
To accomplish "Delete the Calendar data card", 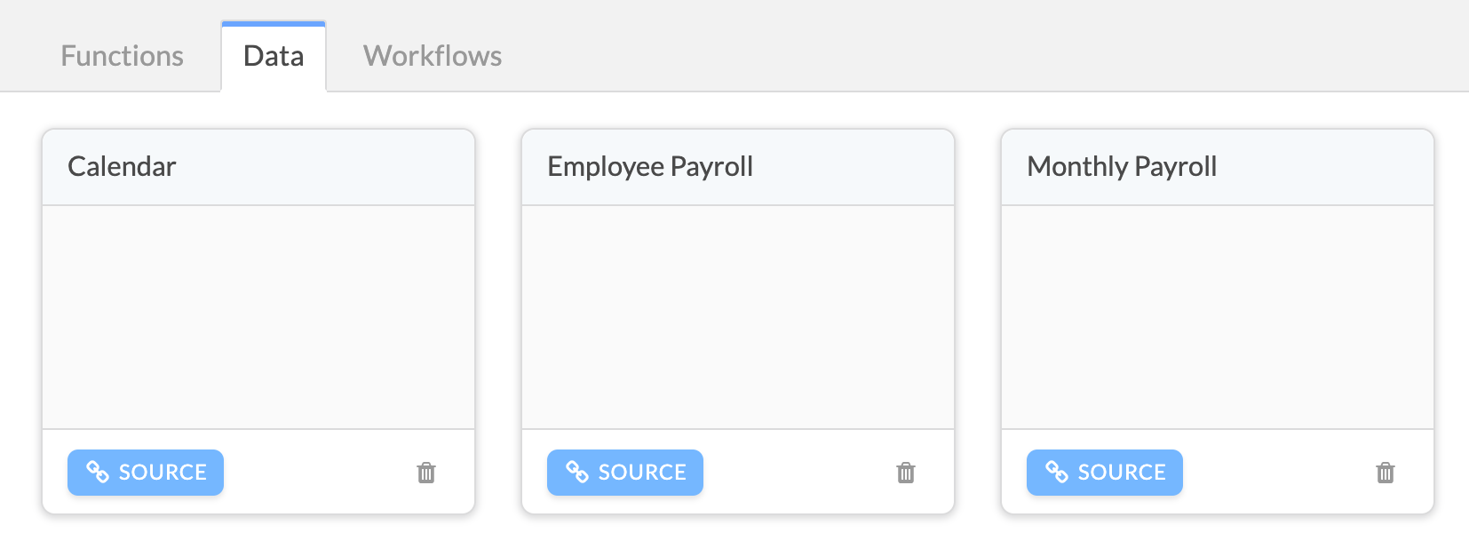I will (x=426, y=473).
